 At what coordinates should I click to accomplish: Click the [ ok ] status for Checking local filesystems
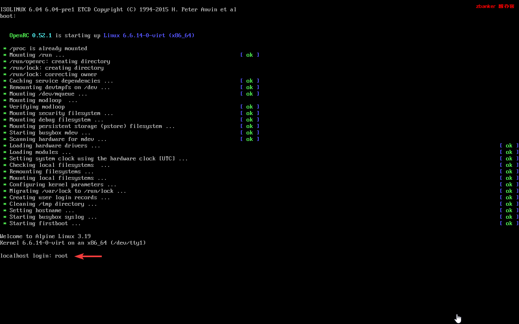coord(509,165)
